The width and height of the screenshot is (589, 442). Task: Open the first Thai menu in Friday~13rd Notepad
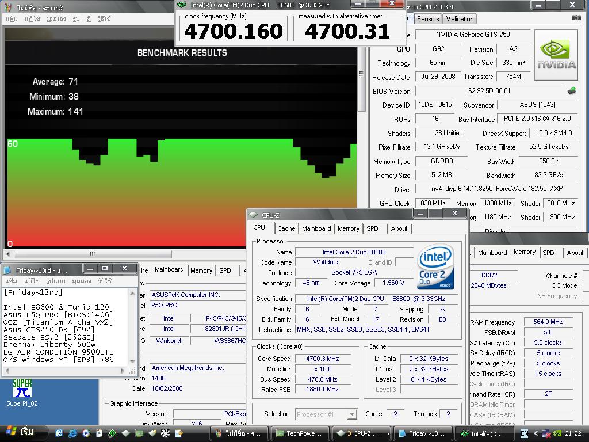pyautogui.click(x=11, y=281)
